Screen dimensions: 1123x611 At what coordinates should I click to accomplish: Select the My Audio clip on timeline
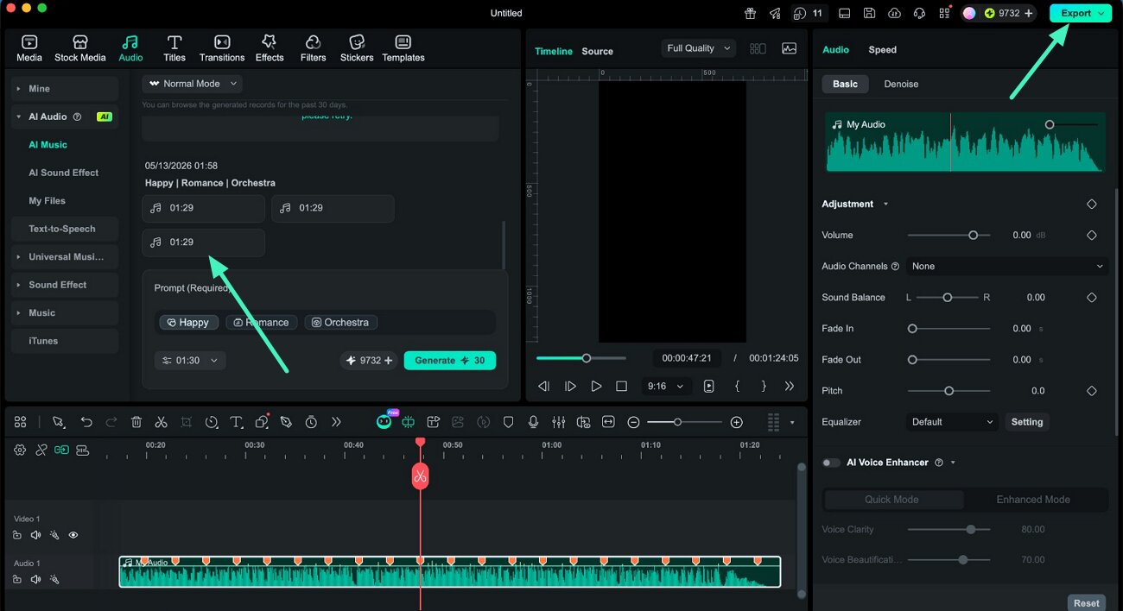click(449, 572)
